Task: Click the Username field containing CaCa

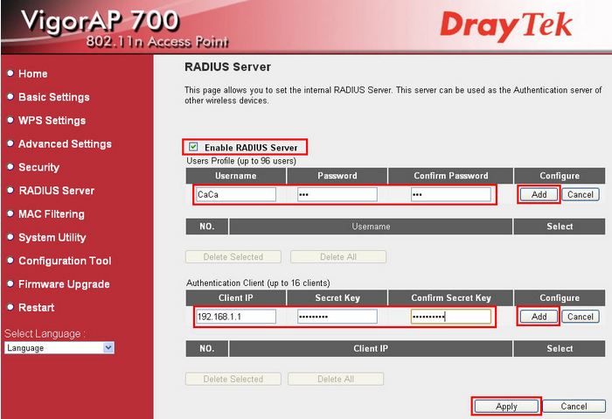Action: [236, 194]
